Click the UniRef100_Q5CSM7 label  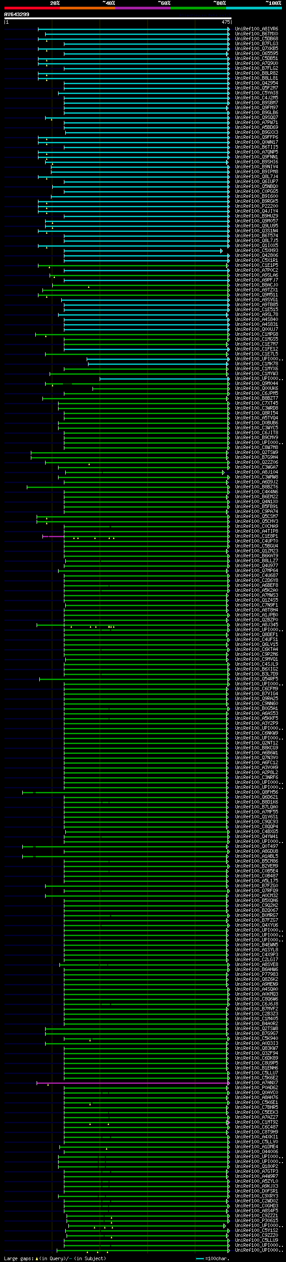tap(257, 516)
